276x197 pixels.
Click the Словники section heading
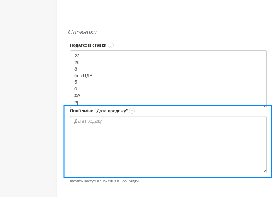click(x=82, y=32)
